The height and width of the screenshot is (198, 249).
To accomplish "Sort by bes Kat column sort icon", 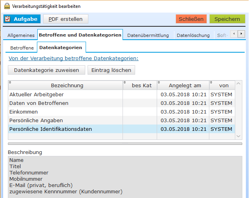I will coord(124,82).
